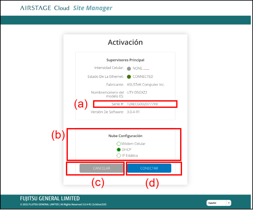The height and width of the screenshot is (210, 253).
Task: Click the Nube Configuración section heading
Action: pyautogui.click(x=125, y=136)
